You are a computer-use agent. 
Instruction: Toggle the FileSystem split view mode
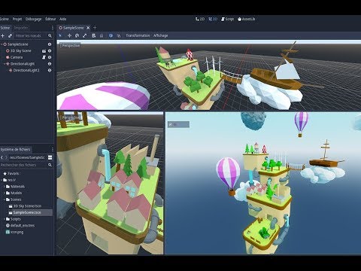tap(50, 157)
